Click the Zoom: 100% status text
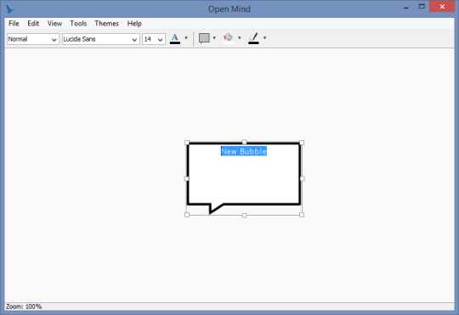This screenshot has width=459, height=315. (24, 307)
